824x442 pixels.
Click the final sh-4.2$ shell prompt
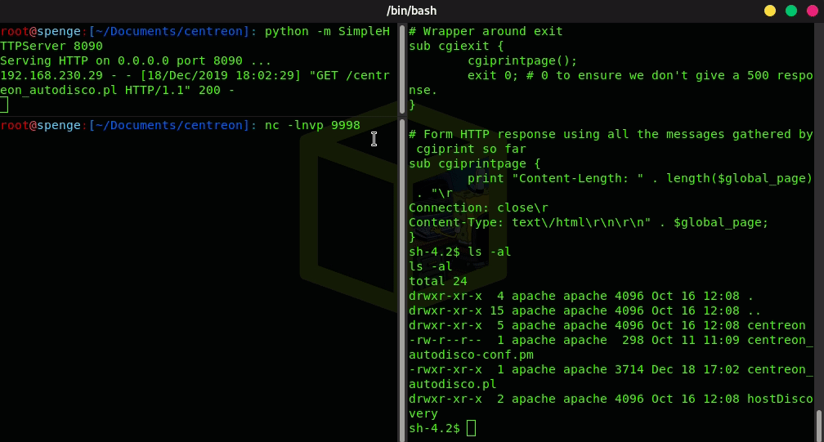coord(434,428)
